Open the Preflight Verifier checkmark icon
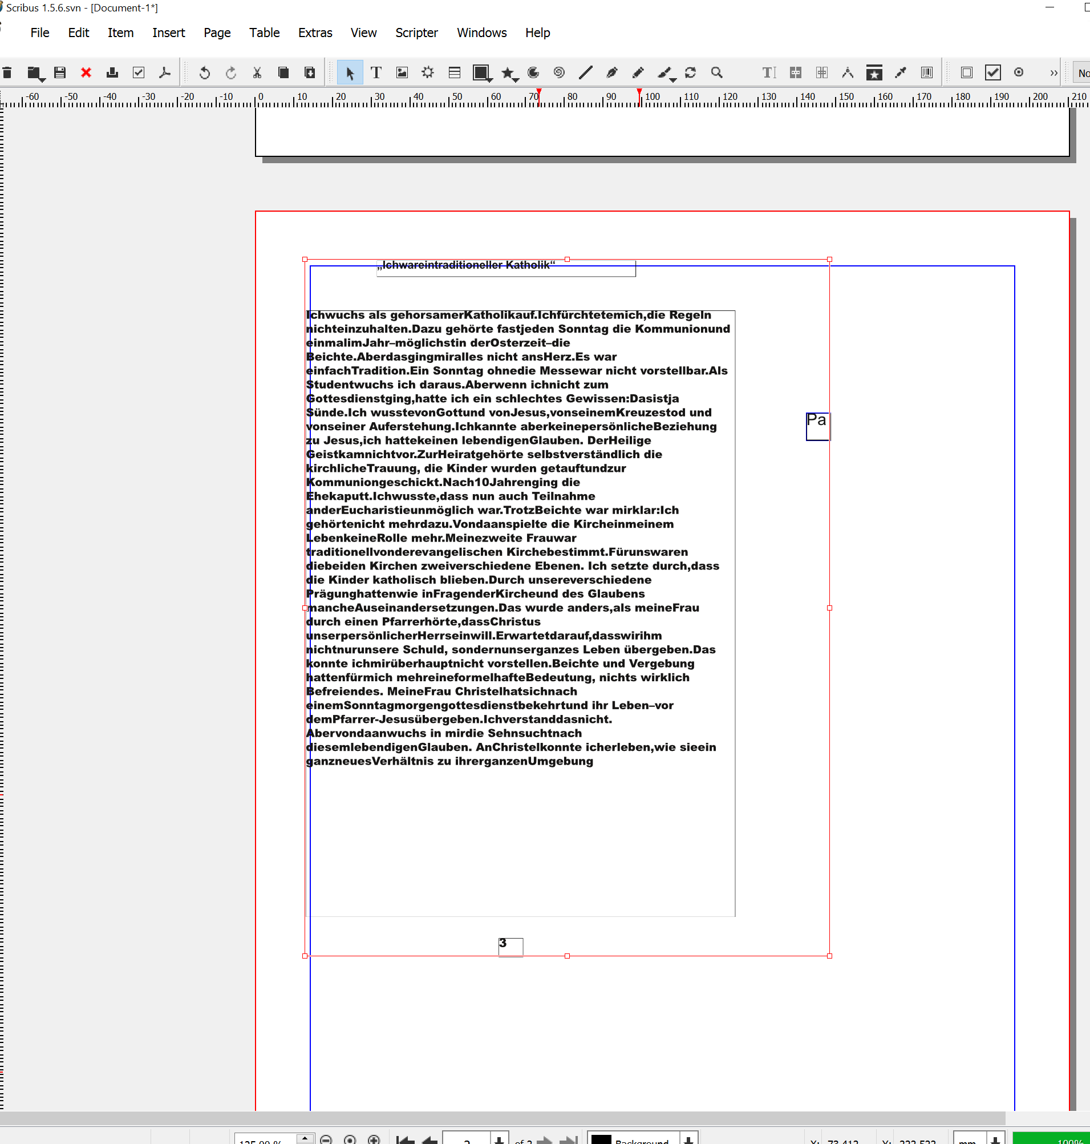This screenshot has height=1144, width=1090. pyautogui.click(x=138, y=72)
